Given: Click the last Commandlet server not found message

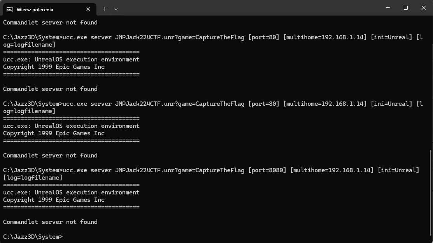Looking at the screenshot, I should click(50, 222).
